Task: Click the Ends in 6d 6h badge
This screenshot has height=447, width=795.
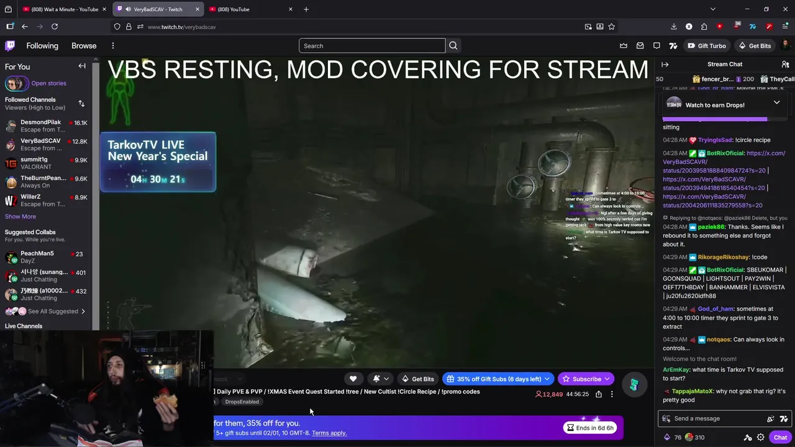Action: pyautogui.click(x=591, y=428)
